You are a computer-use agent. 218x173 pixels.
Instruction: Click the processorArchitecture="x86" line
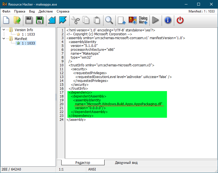93,49
